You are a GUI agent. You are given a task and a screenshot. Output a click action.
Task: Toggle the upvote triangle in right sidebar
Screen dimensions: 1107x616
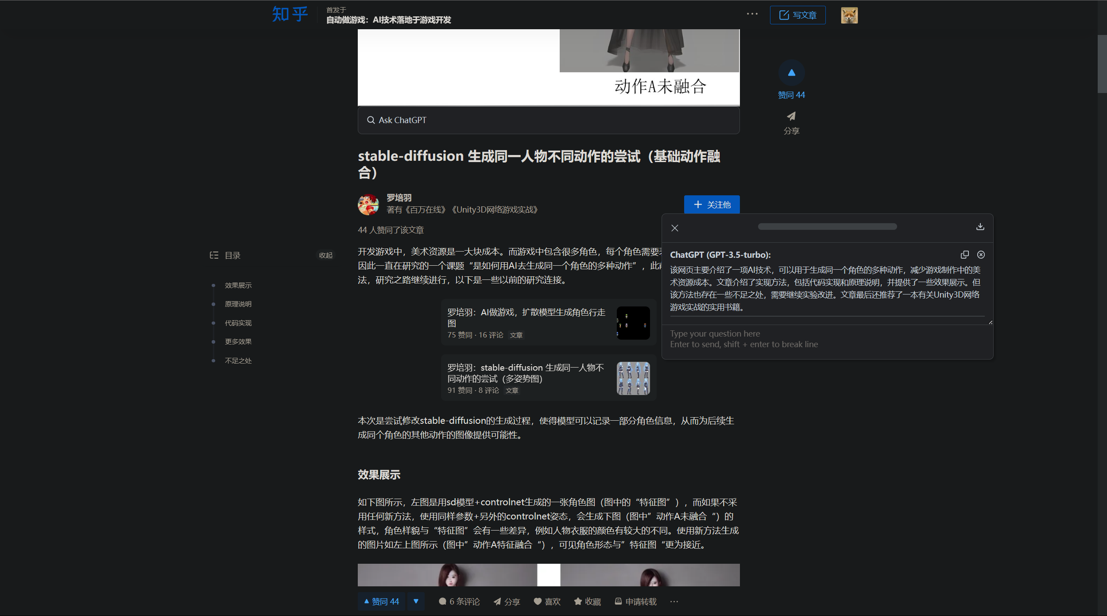(791, 72)
